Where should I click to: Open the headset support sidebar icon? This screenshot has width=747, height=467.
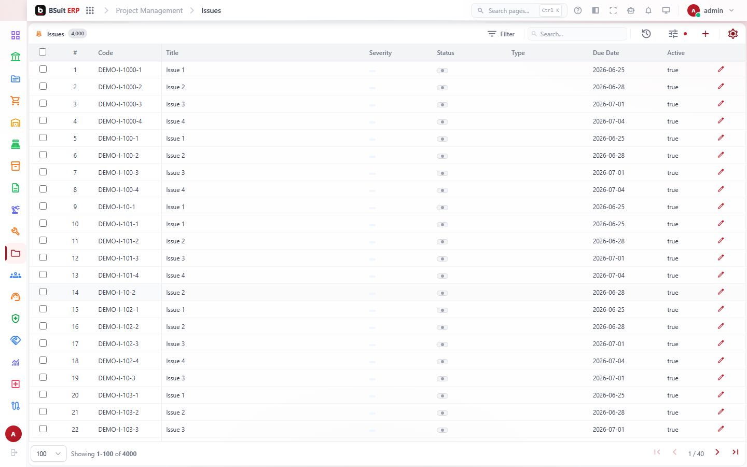[x=16, y=297]
